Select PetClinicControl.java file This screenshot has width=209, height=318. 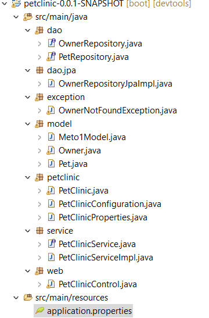[98, 284]
